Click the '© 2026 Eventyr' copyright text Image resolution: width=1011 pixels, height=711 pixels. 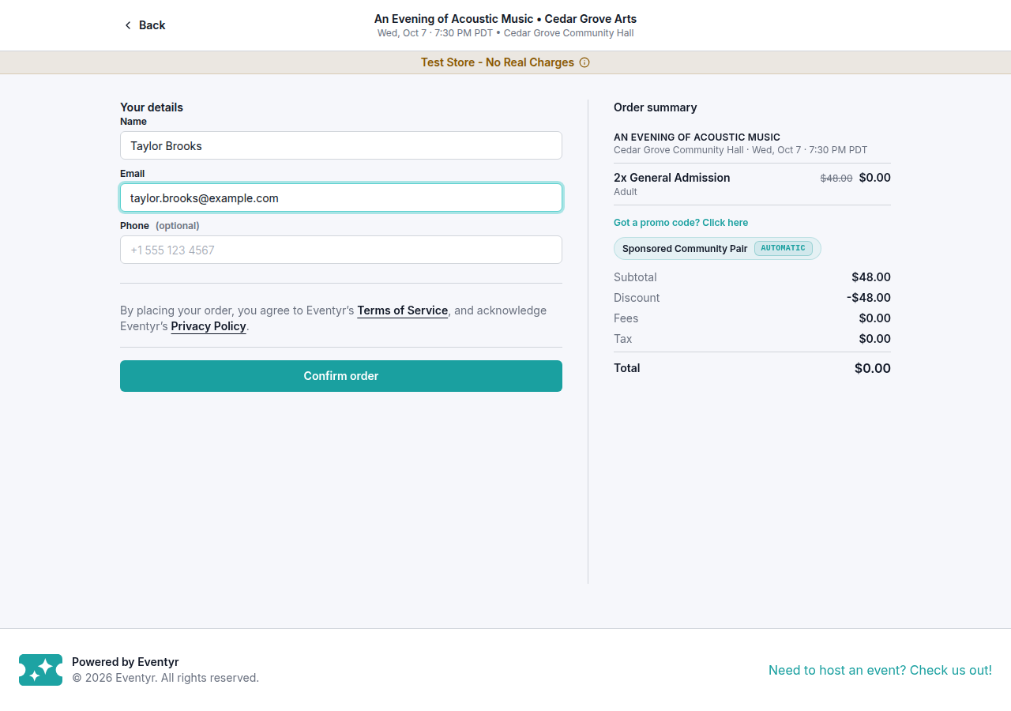(165, 678)
